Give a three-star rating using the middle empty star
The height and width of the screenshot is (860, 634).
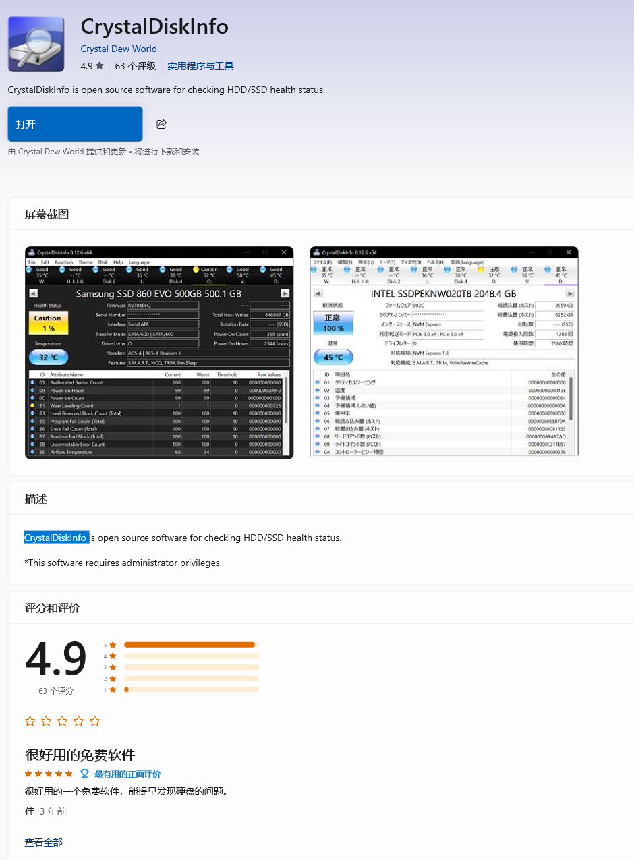click(x=62, y=721)
